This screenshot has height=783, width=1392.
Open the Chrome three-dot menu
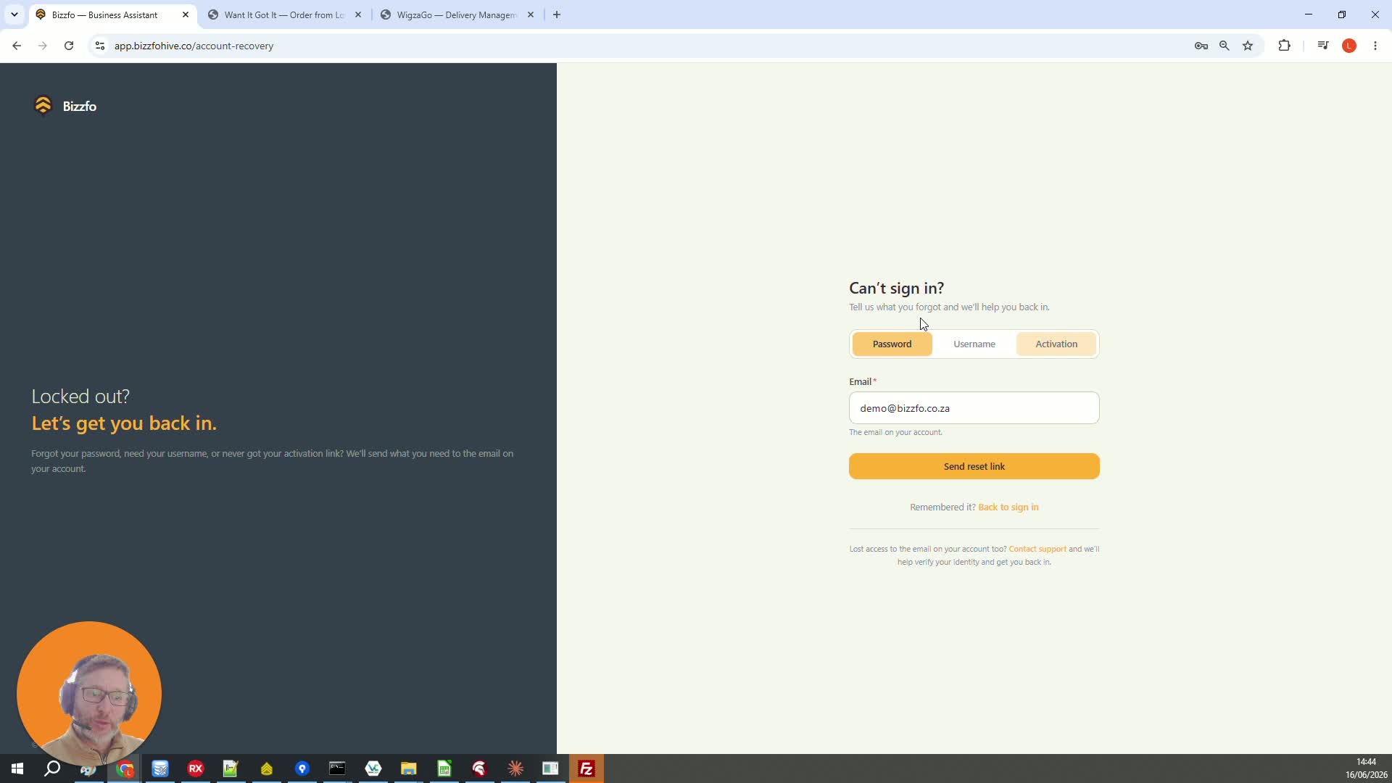1375,46
